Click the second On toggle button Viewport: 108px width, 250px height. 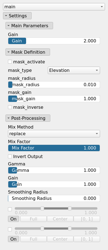click(x=13, y=239)
